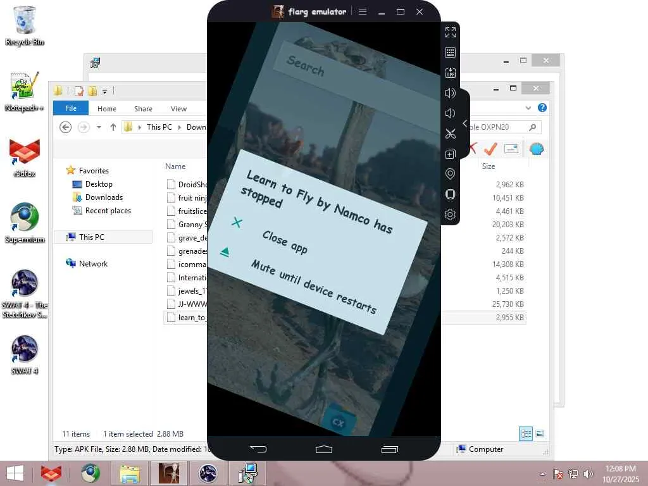Click the system tray volume icon
Viewport: 648px width, 486px height.
[x=588, y=473]
